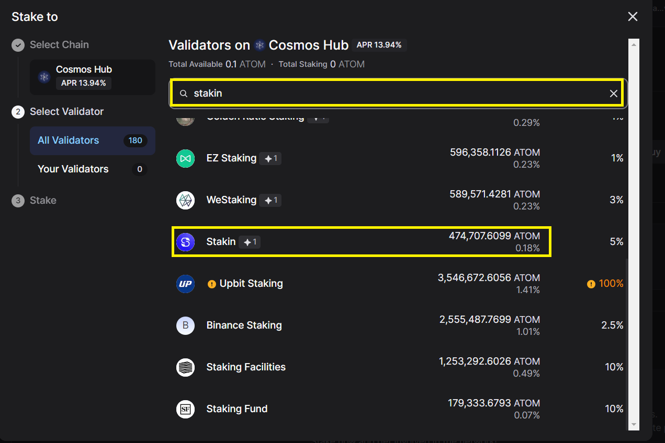Click the Cosmos Hub chain card icon
This screenshot has height=443, width=665.
[44, 77]
